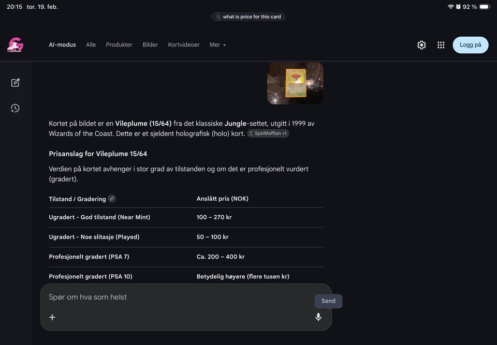Tap the top search query pill

click(x=248, y=17)
